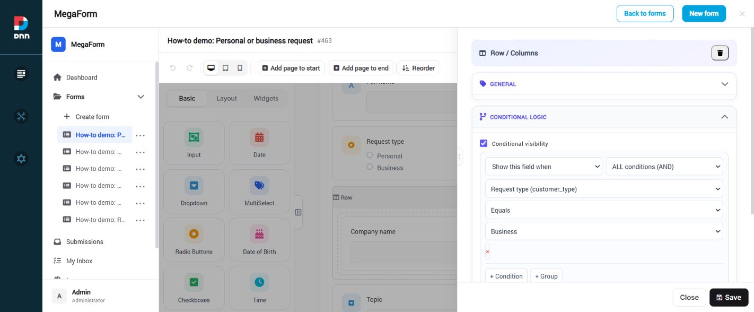The width and height of the screenshot is (754, 312).
Task: Remove the condition with red x
Action: click(x=487, y=252)
